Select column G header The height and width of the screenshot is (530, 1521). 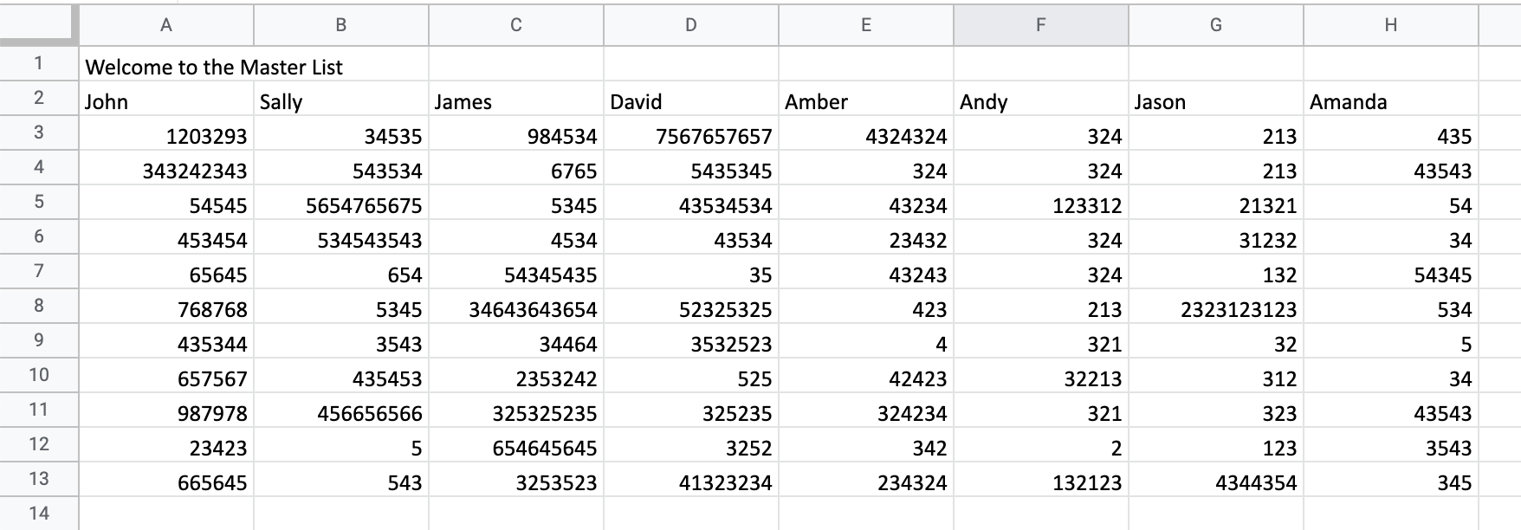pyautogui.click(x=1216, y=25)
